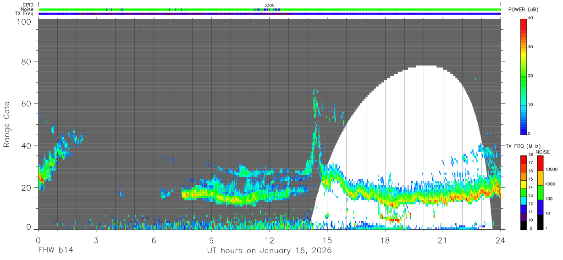Click the POWER scale tick label '40'
The width and height of the screenshot is (563, 260).
pyautogui.click(x=531, y=18)
